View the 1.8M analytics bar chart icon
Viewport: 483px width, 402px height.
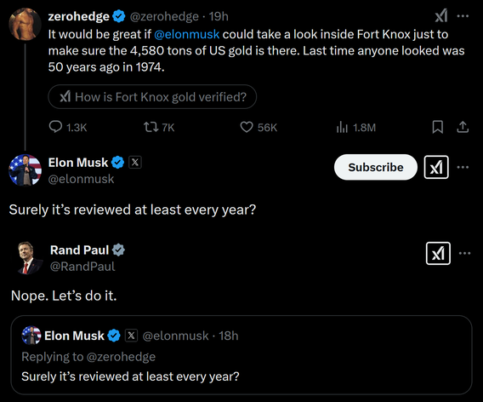(342, 127)
